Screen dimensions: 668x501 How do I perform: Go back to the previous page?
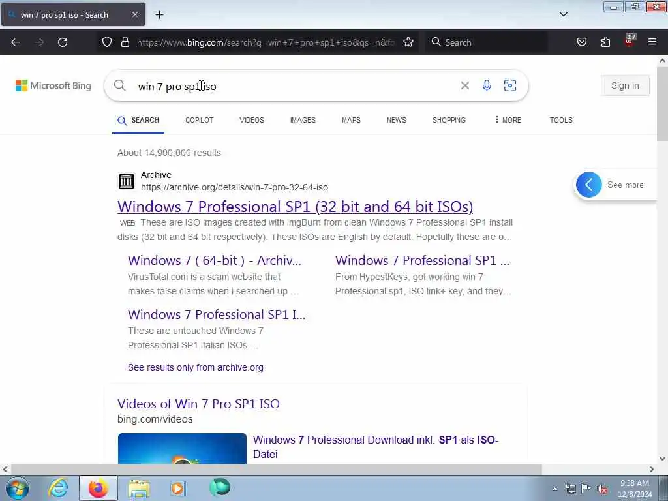tap(16, 42)
